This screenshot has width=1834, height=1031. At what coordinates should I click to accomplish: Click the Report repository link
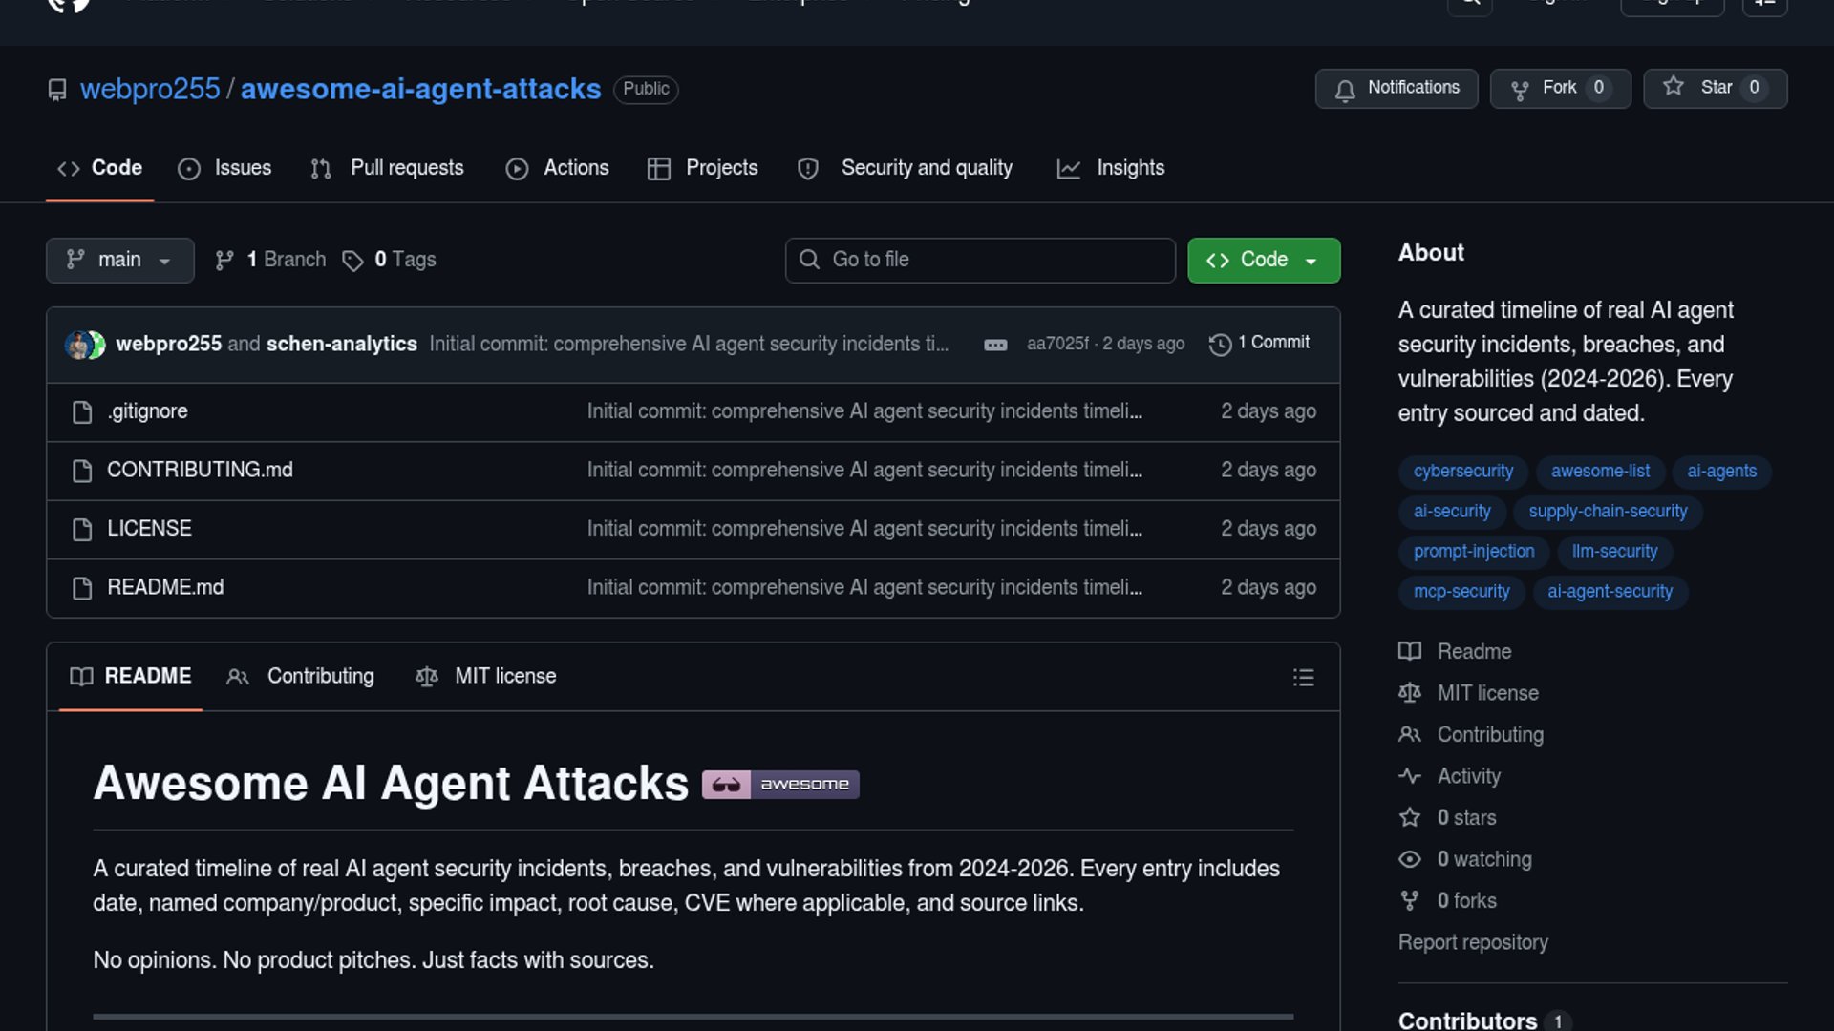point(1472,943)
